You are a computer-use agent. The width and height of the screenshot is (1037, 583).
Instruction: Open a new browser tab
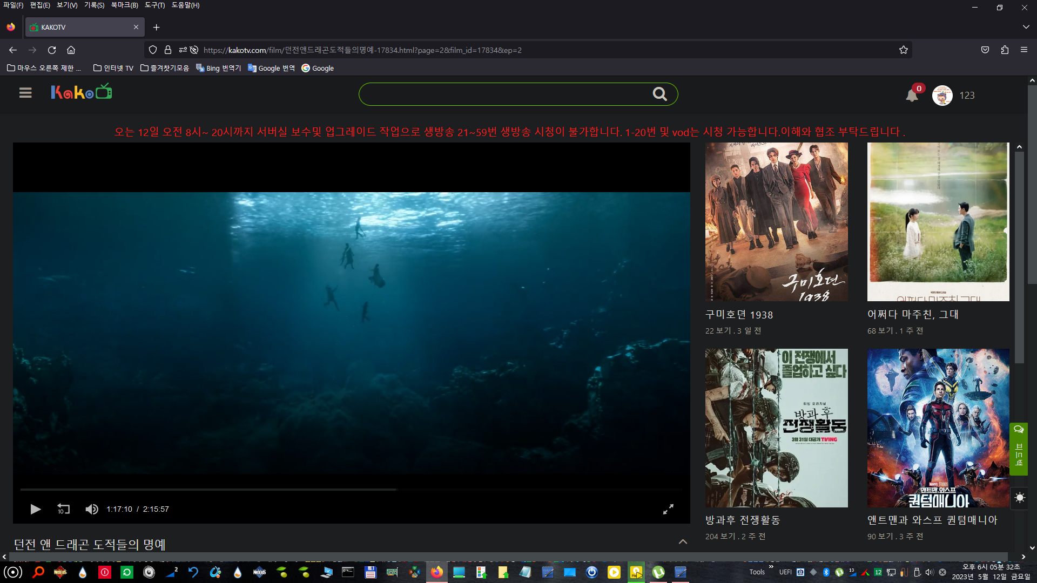(156, 27)
